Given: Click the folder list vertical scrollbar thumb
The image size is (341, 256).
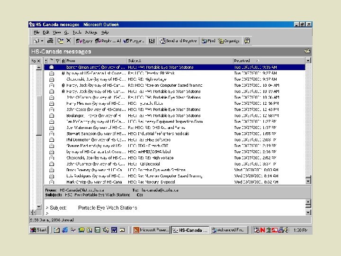Looking at the screenshot, I should point(39,115).
